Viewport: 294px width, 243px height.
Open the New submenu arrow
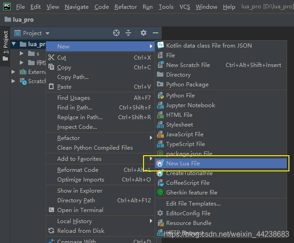click(151, 46)
